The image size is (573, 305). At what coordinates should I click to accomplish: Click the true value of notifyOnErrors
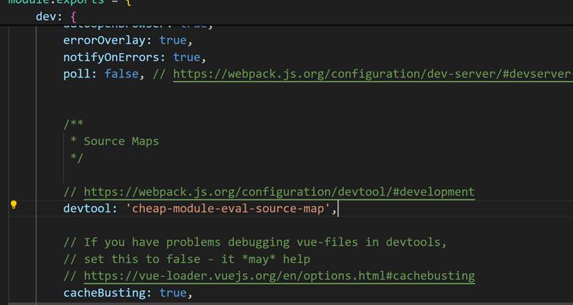point(187,57)
